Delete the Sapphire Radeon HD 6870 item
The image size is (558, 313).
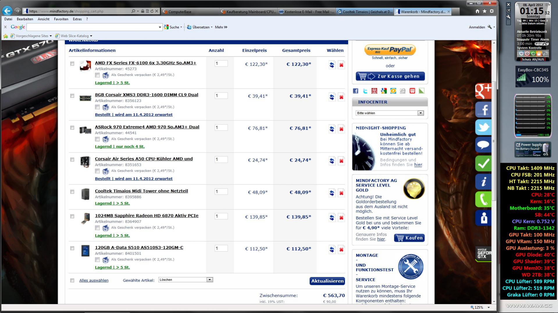point(341,218)
